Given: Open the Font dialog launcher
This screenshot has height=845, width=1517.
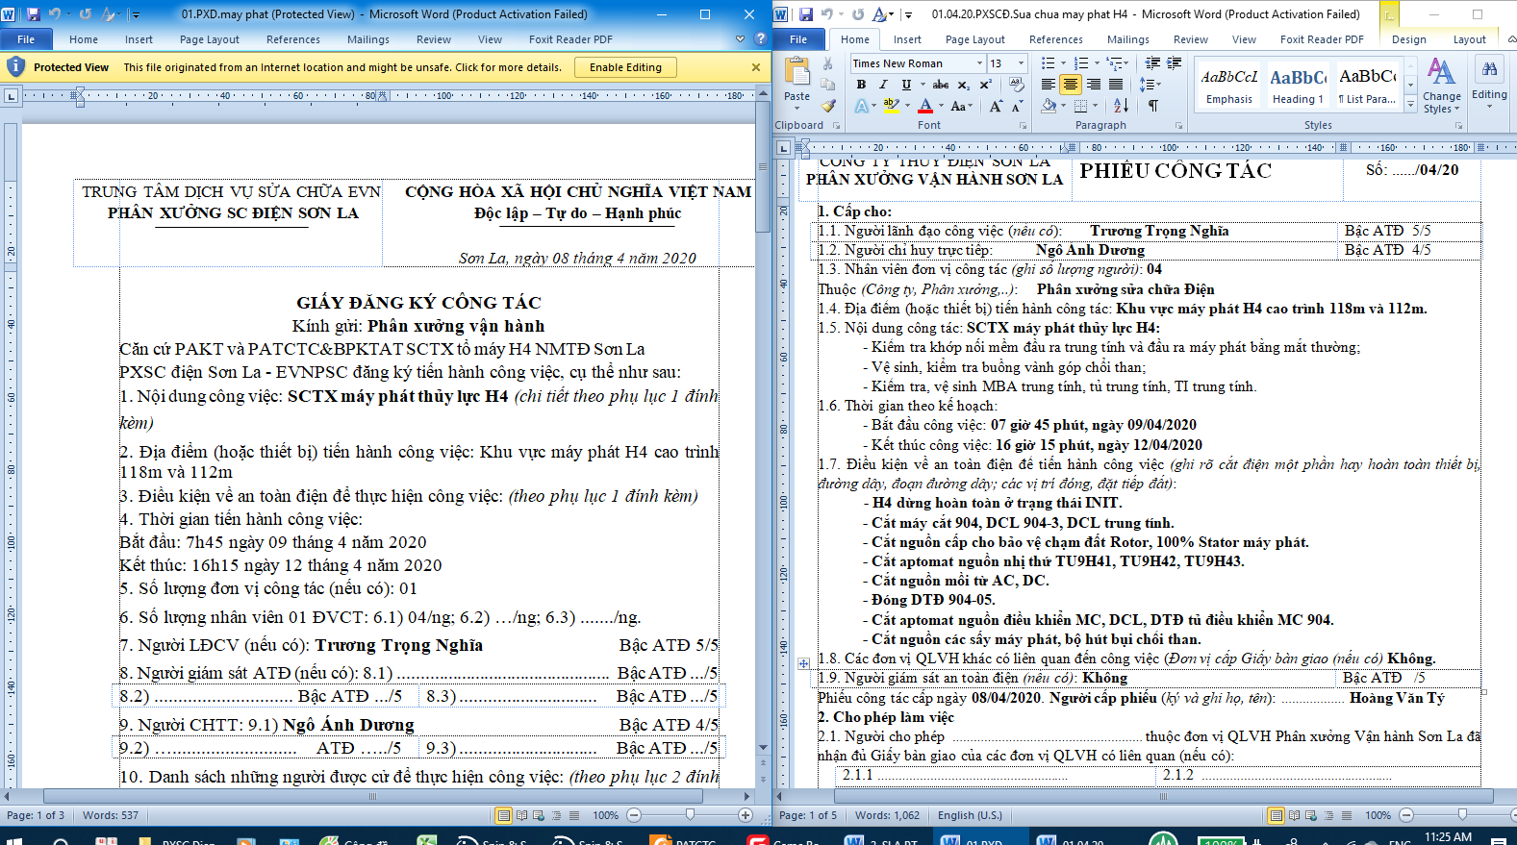Looking at the screenshot, I should pos(1022,126).
